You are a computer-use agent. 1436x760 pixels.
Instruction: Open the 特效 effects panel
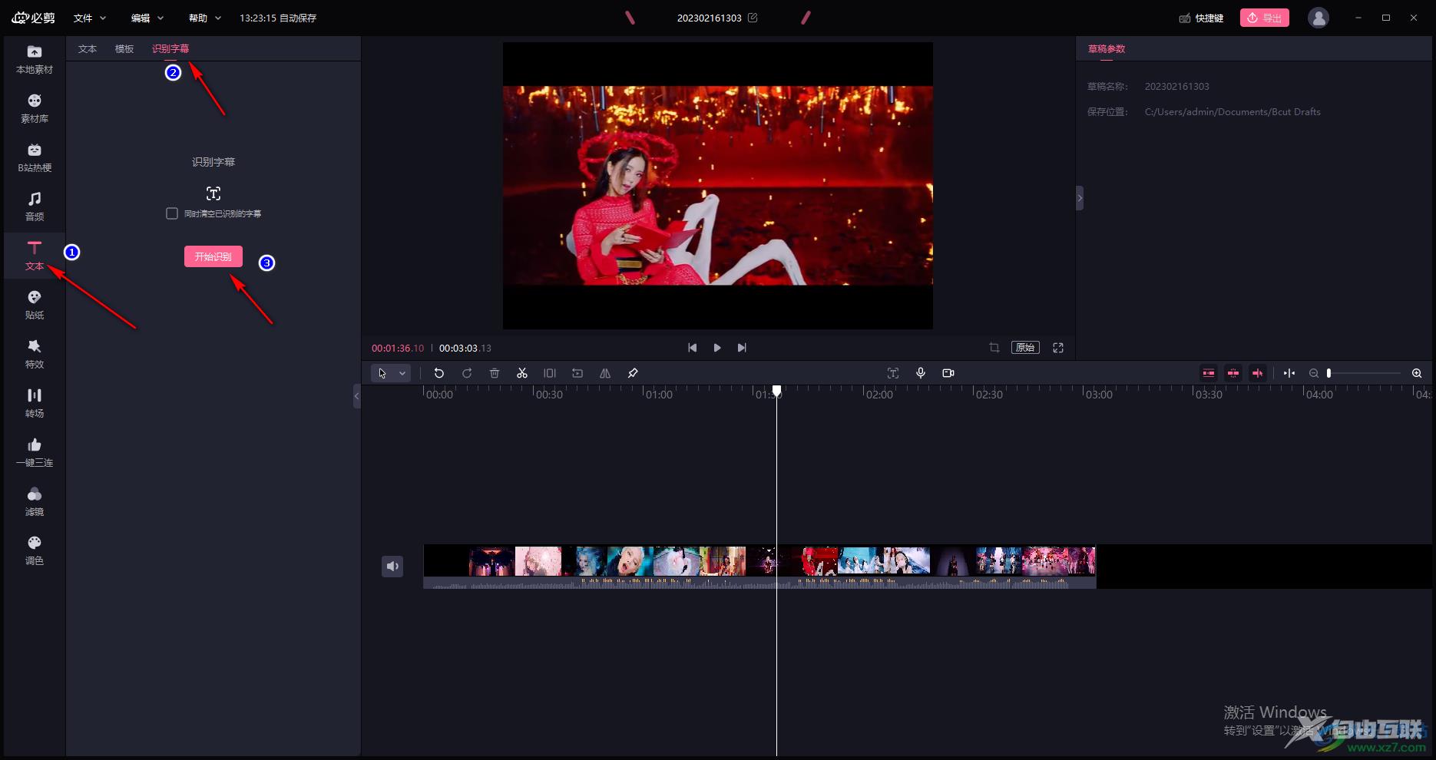tap(35, 354)
